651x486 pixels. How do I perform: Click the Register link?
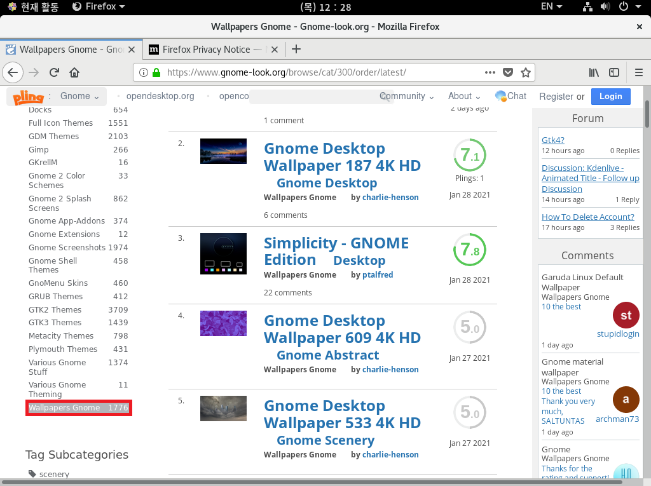[x=556, y=97]
